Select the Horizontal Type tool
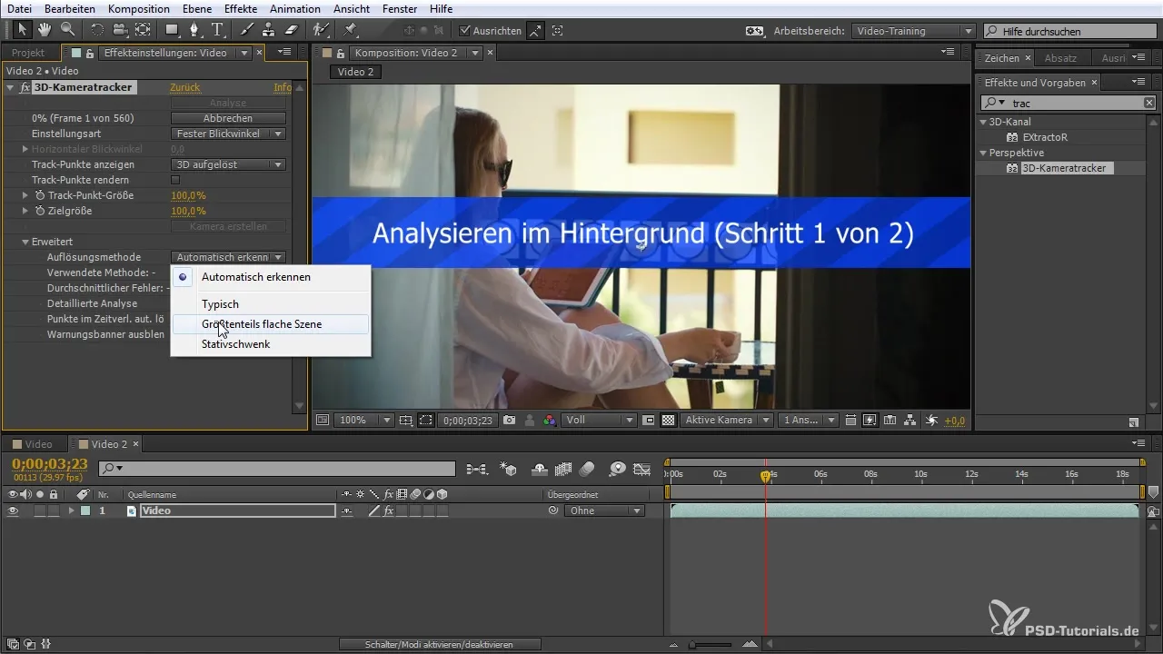Image resolution: width=1163 pixels, height=654 pixels. click(217, 30)
